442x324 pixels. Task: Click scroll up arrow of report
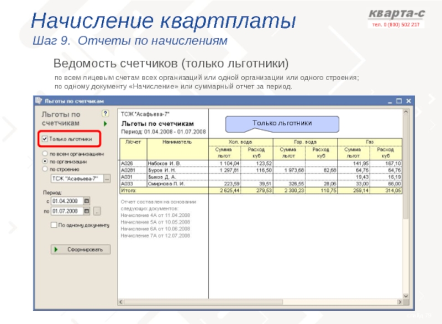click(x=406, y=112)
